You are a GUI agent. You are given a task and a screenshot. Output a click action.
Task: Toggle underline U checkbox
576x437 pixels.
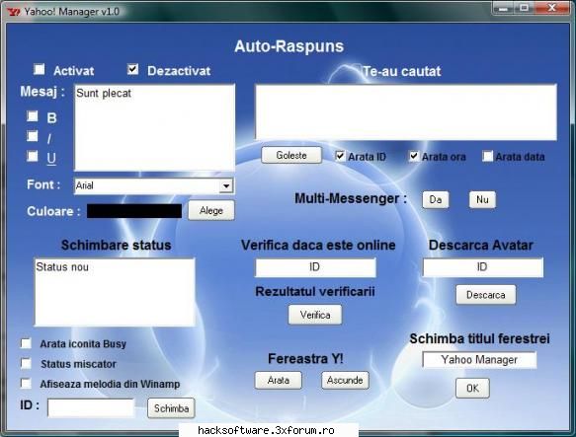pyautogui.click(x=33, y=156)
